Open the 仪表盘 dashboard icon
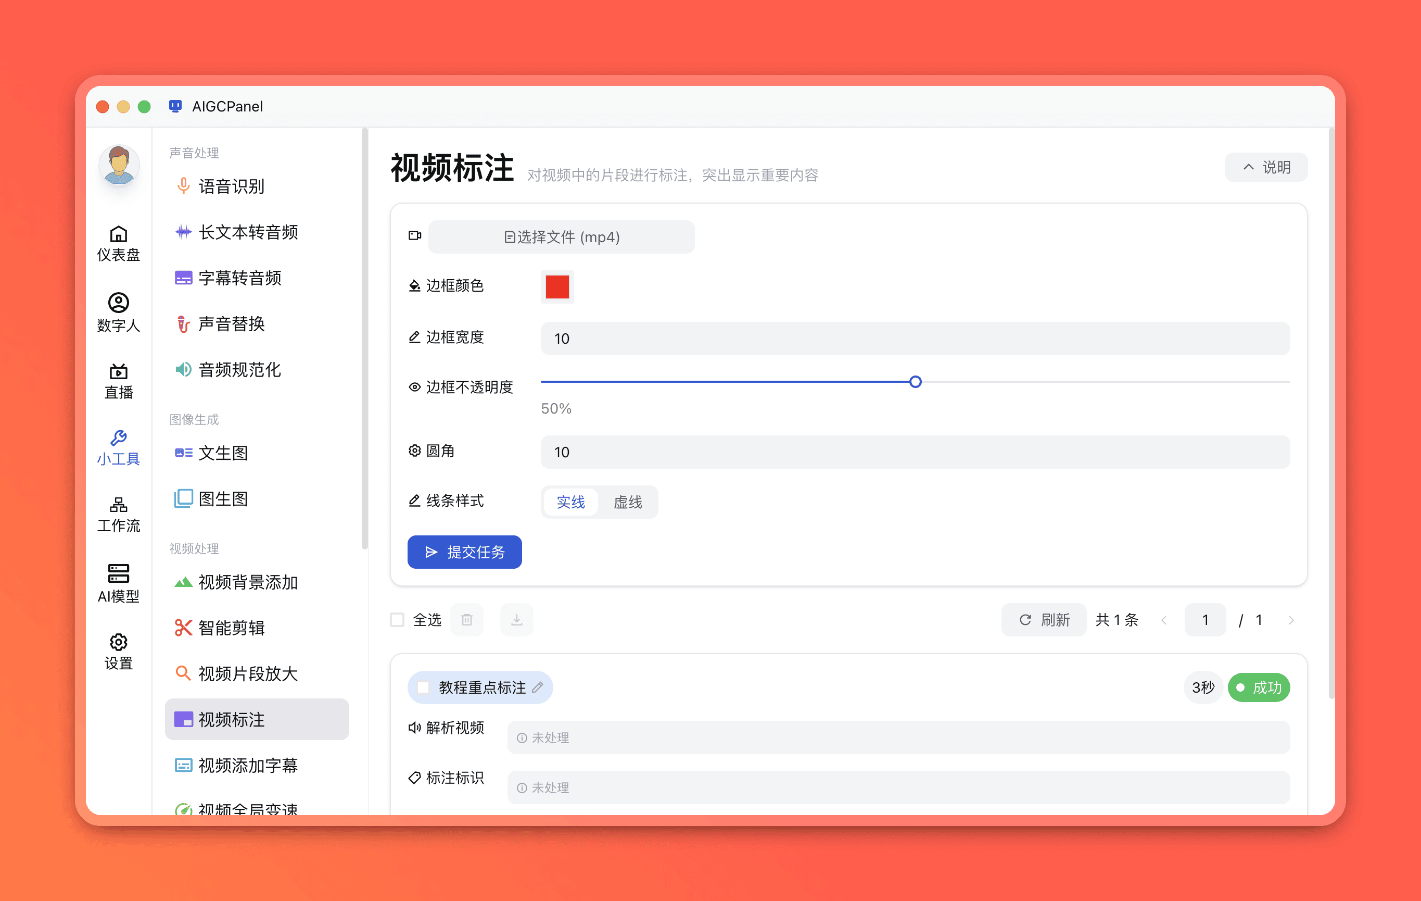Screen dimensions: 1421x901 point(119,234)
